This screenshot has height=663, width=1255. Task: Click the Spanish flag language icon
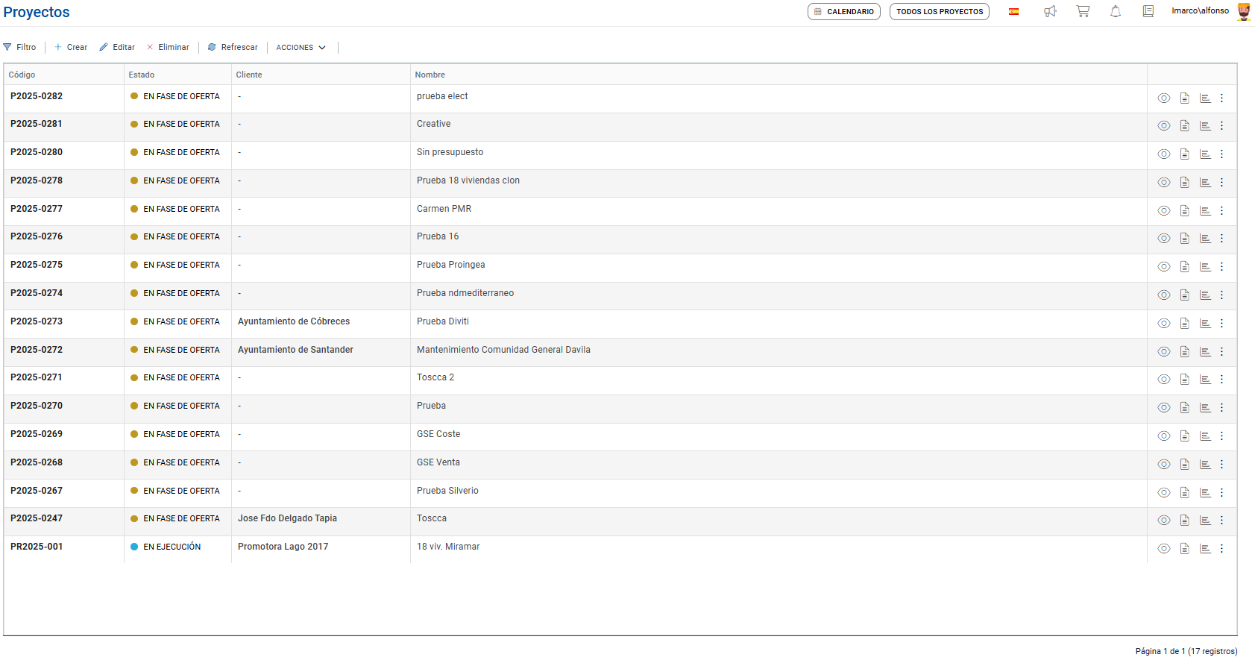point(1014,11)
